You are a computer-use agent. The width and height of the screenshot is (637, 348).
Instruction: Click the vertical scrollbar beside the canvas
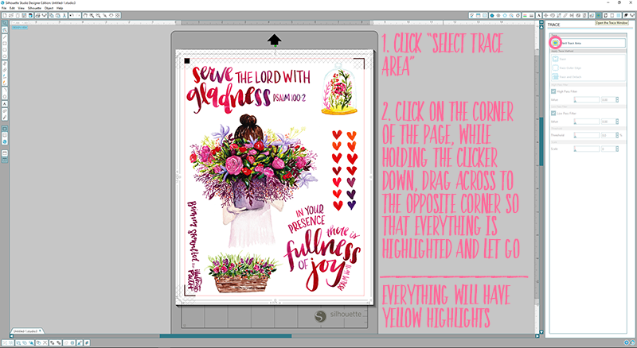click(x=541, y=141)
